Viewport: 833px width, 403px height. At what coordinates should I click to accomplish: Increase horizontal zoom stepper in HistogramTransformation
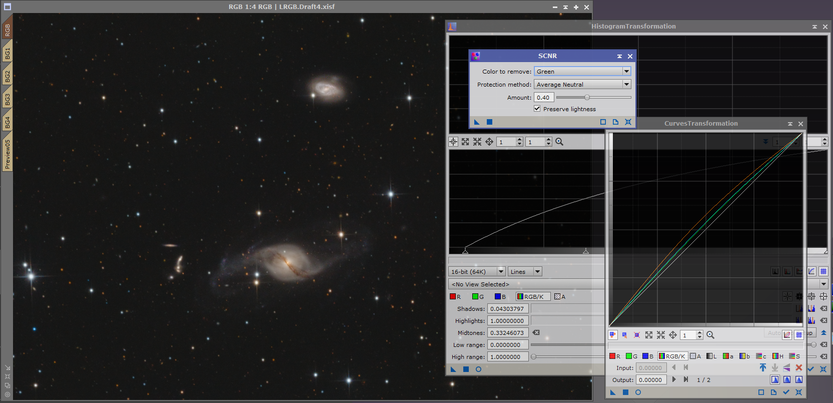click(x=519, y=140)
